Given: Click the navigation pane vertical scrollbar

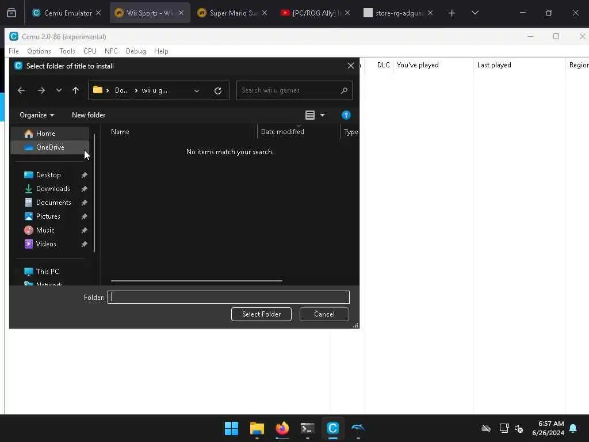Looking at the screenshot, I should point(94,193).
